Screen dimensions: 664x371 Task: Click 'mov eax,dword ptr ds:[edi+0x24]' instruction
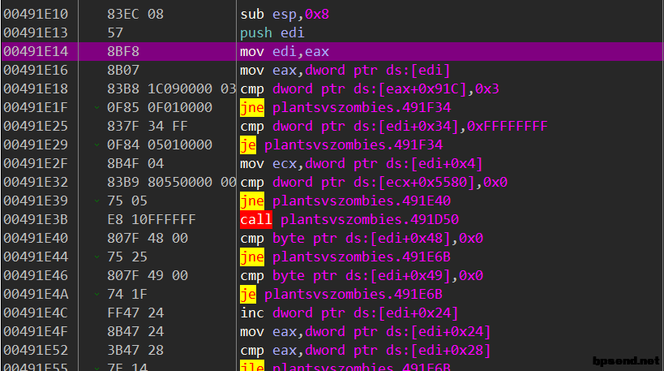(366, 331)
